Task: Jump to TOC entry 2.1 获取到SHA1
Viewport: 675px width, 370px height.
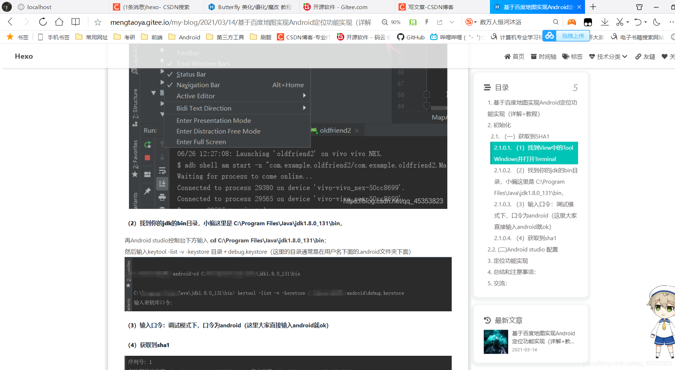Action: pos(520,136)
